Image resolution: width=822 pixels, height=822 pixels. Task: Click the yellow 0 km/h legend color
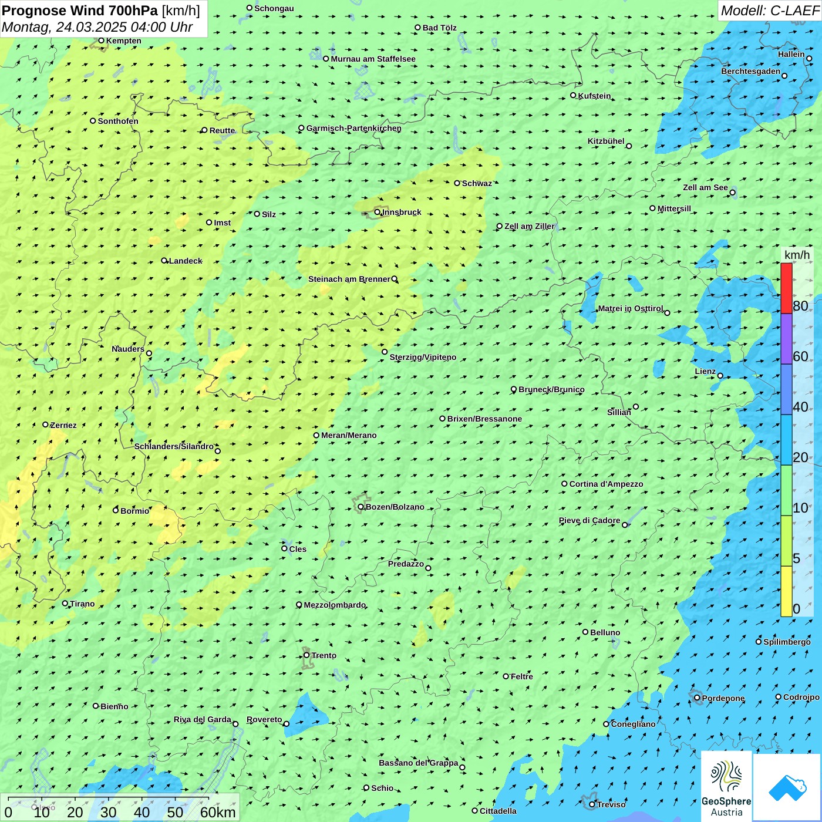click(786, 591)
